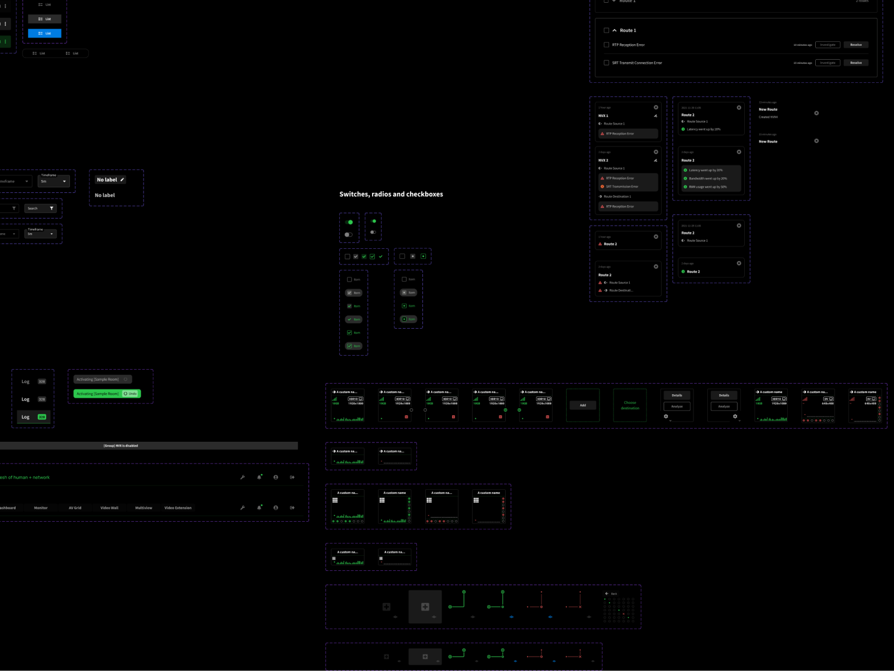894x671 pixels.
Task: Turn off the large green toggle switch
Action: (349, 223)
